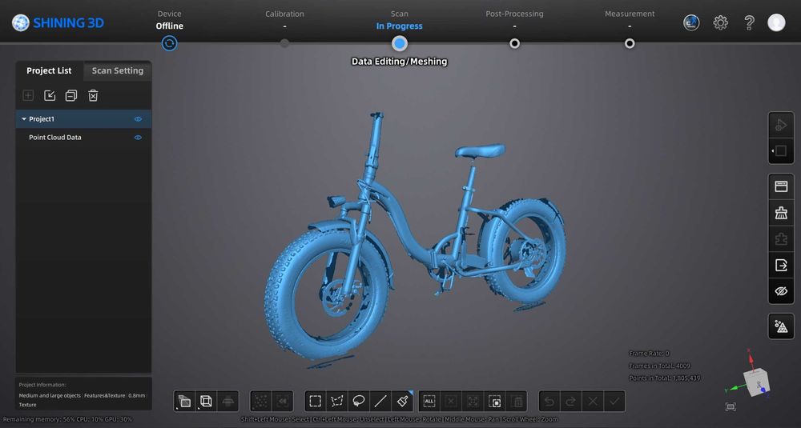Click the SHINING 3D logo
The height and width of the screenshot is (428, 801).
[x=58, y=22]
